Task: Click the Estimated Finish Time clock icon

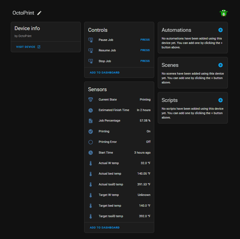Action: [90, 110]
